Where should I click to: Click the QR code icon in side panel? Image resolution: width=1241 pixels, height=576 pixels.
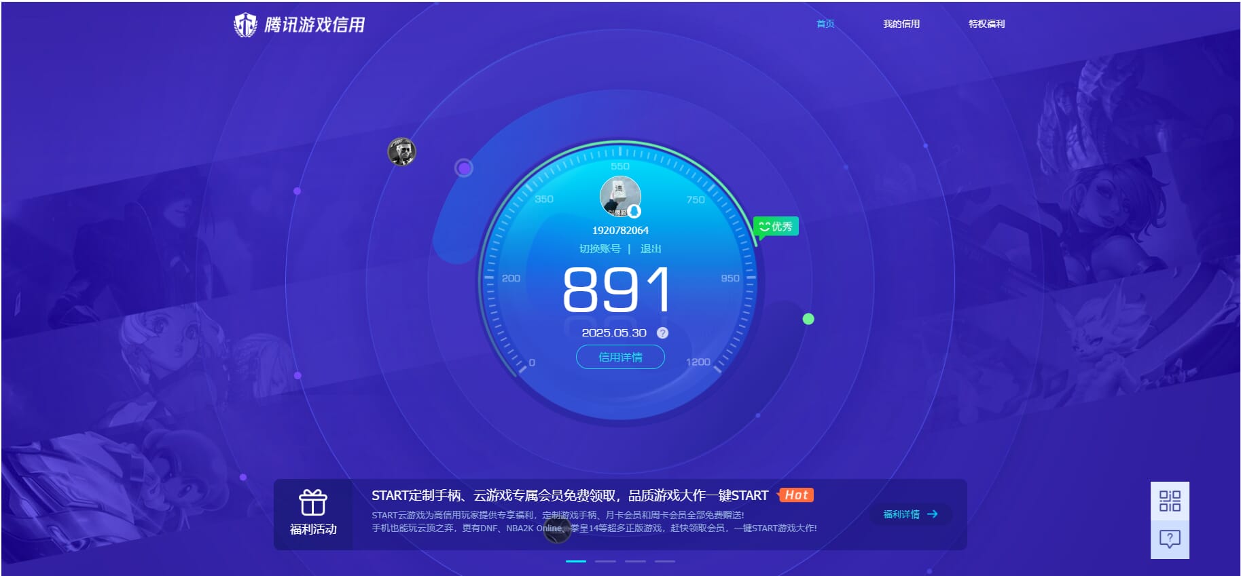pyautogui.click(x=1170, y=501)
